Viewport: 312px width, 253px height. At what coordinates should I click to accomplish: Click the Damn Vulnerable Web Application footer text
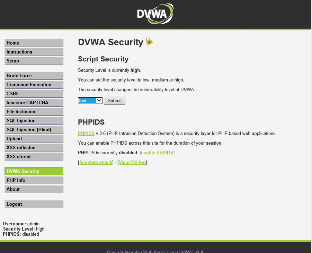tap(155, 251)
